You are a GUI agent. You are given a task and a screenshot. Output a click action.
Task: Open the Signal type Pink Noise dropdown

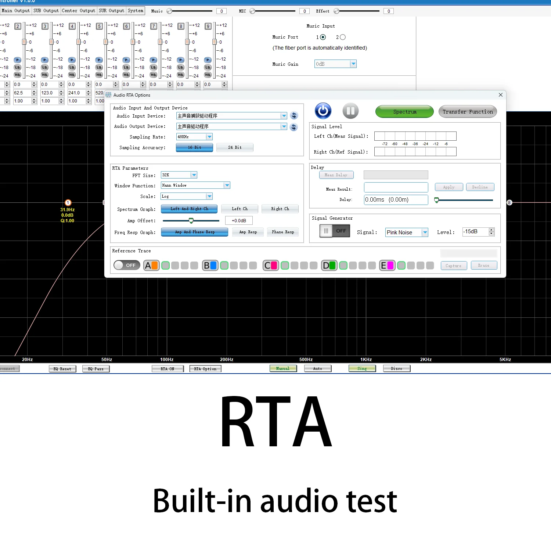pos(425,233)
